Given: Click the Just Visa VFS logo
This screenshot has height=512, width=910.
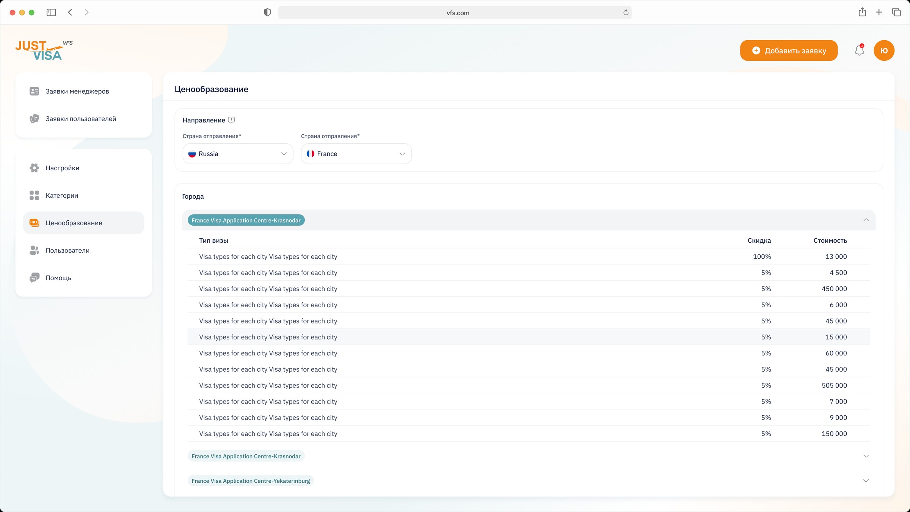Looking at the screenshot, I should (x=44, y=50).
